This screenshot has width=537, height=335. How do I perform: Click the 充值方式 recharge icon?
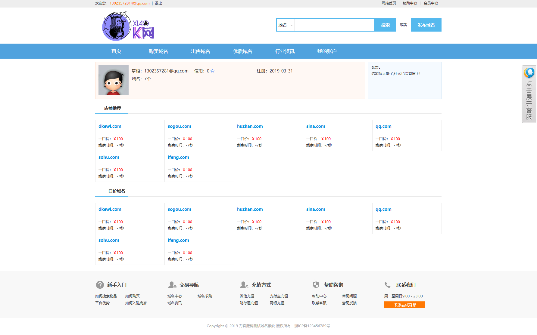[244, 285]
